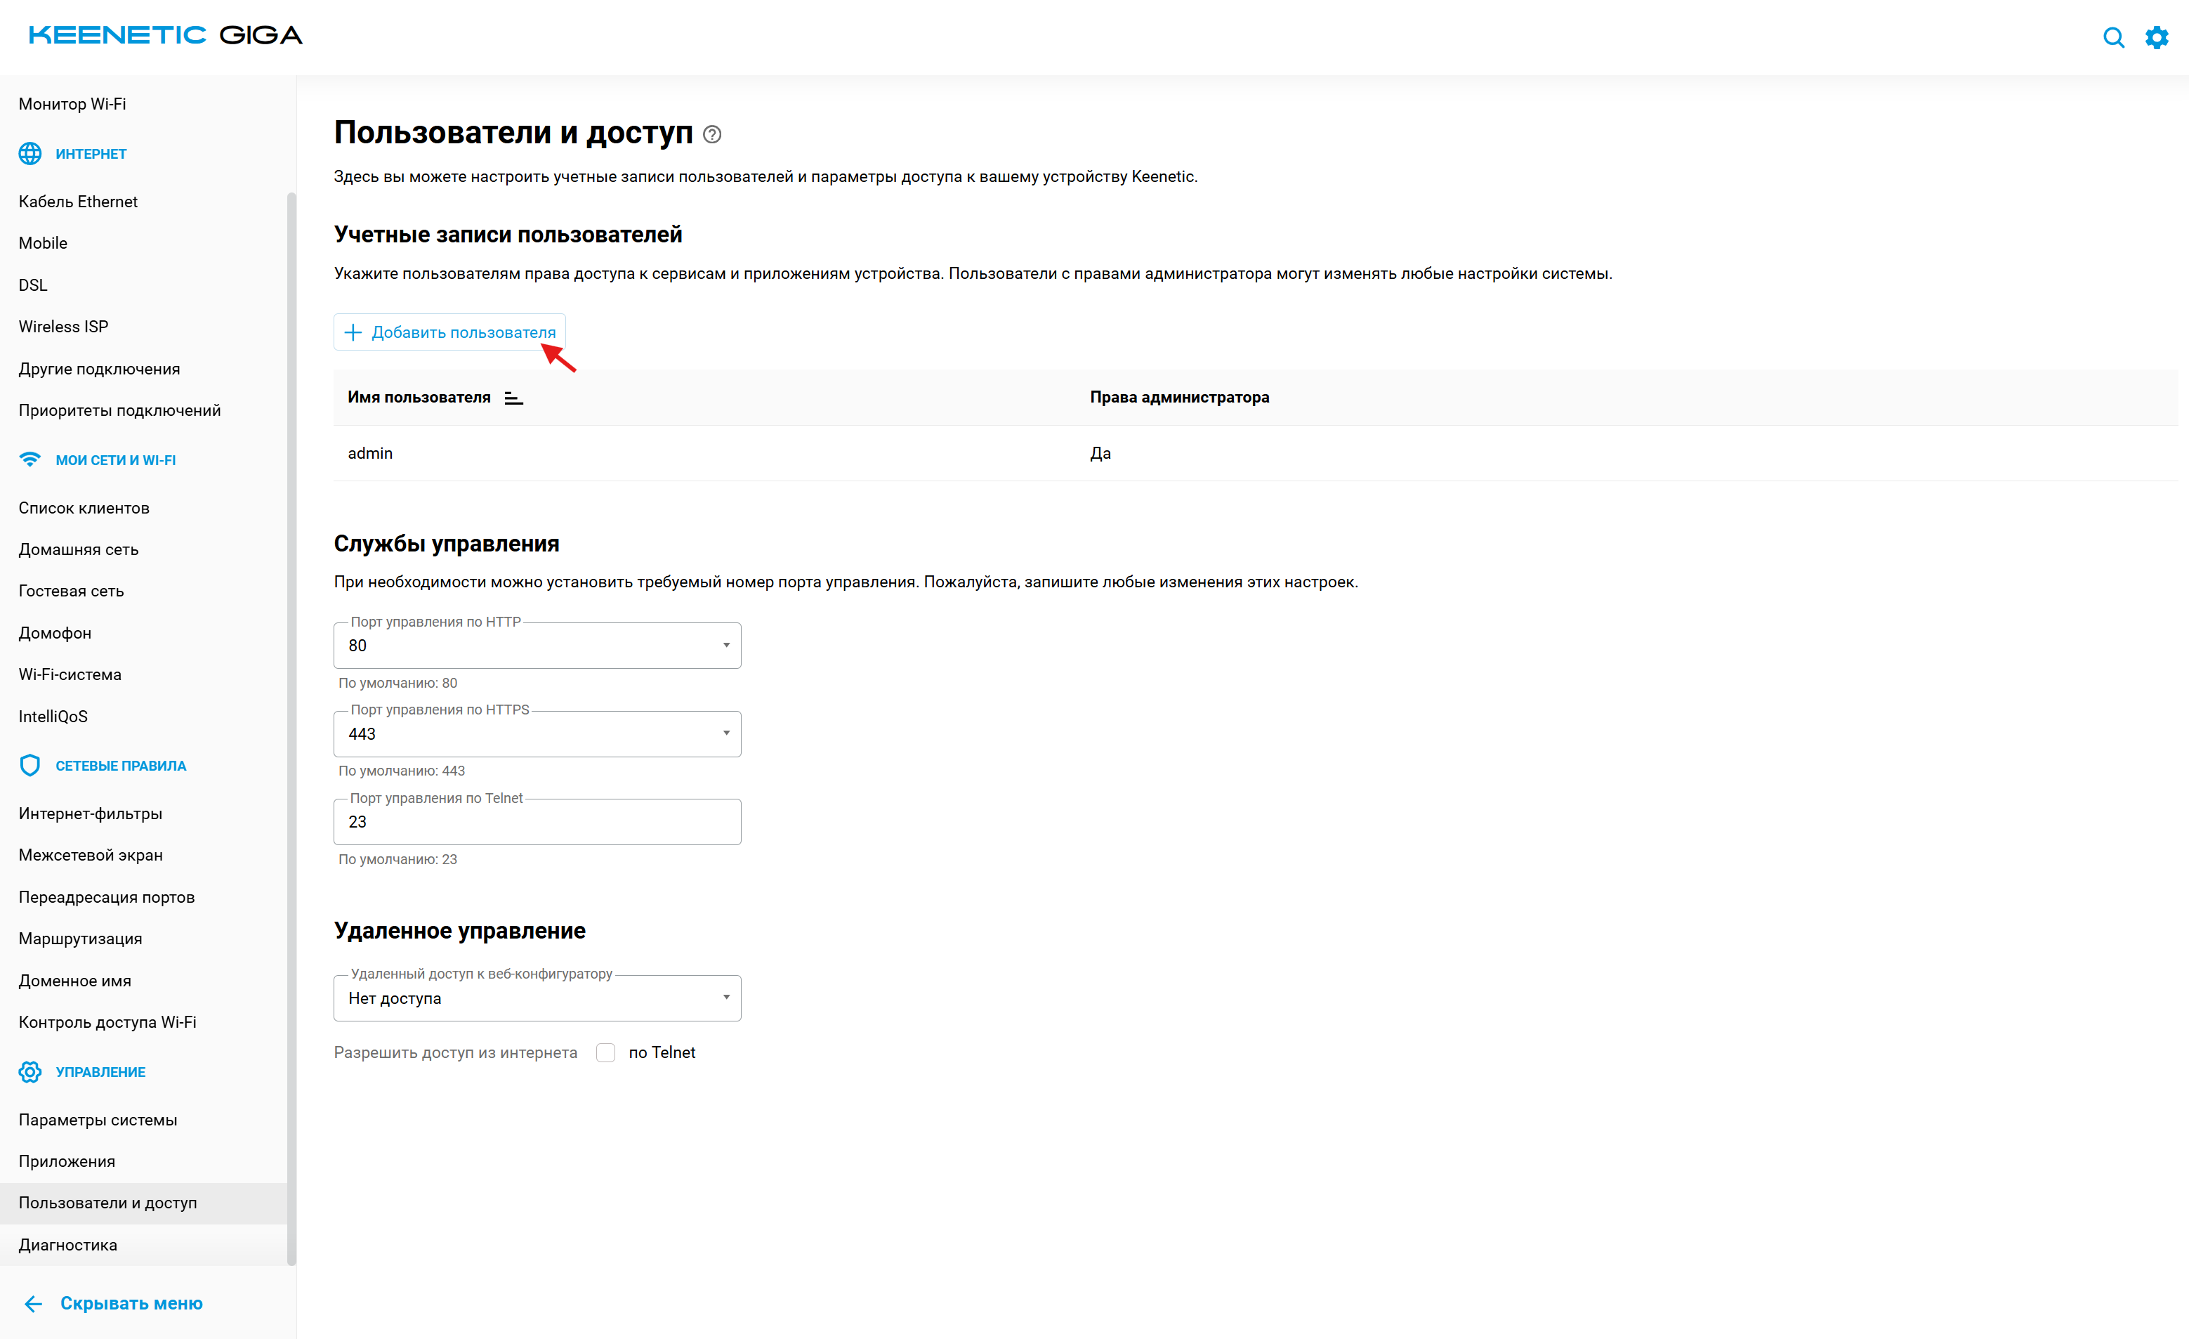
Task: Click Добавить пользователя button
Action: (x=449, y=332)
